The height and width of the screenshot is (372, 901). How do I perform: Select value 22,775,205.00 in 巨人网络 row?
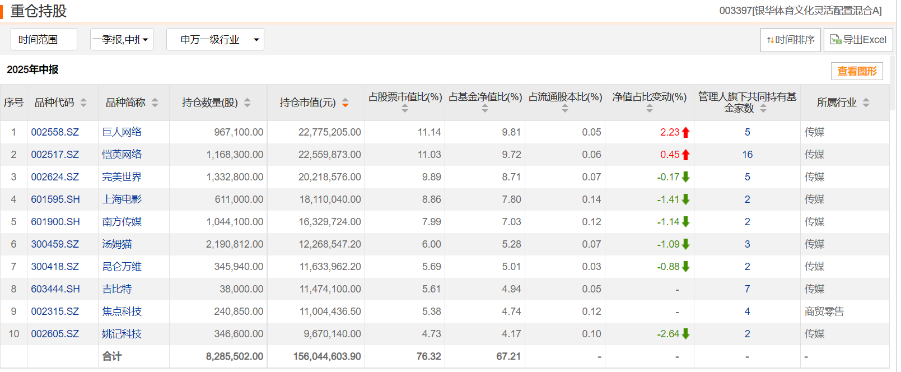point(330,132)
